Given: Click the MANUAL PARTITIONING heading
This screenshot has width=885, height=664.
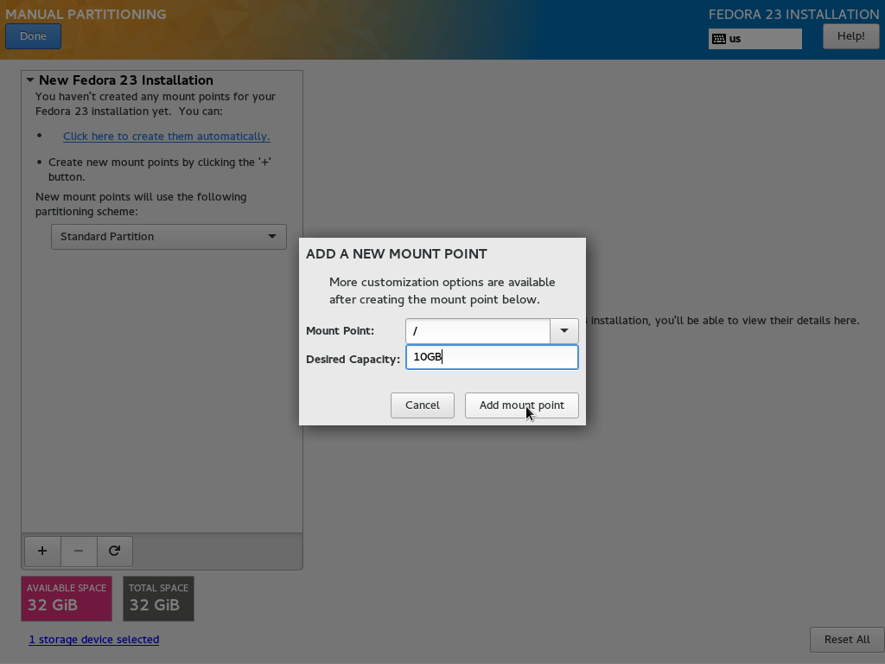Looking at the screenshot, I should 86,14.
